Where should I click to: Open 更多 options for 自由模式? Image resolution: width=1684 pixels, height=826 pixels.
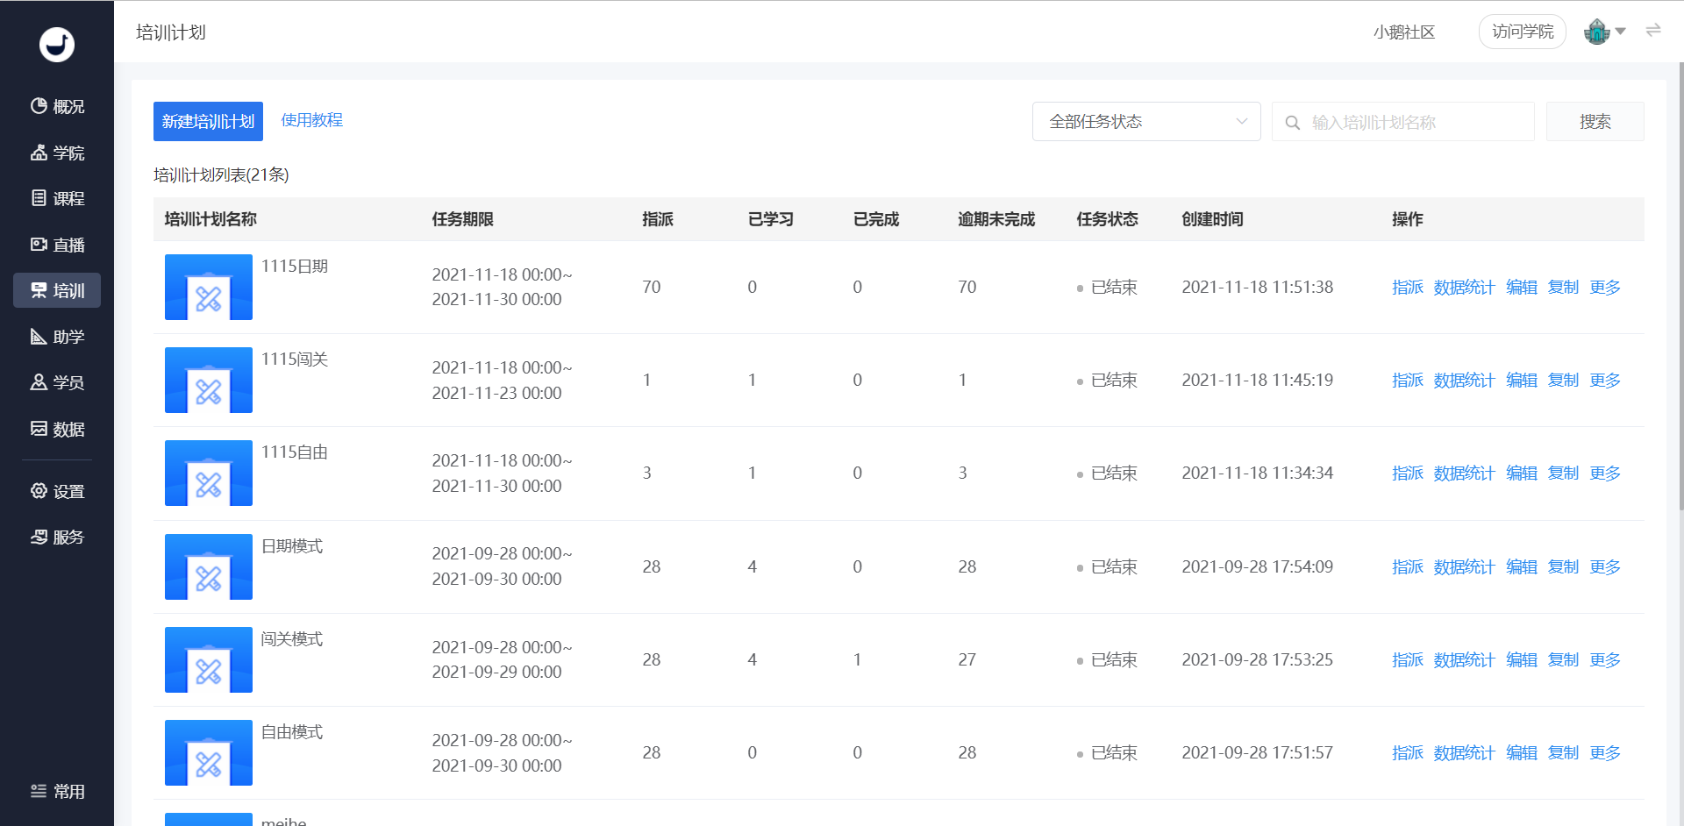click(x=1605, y=752)
